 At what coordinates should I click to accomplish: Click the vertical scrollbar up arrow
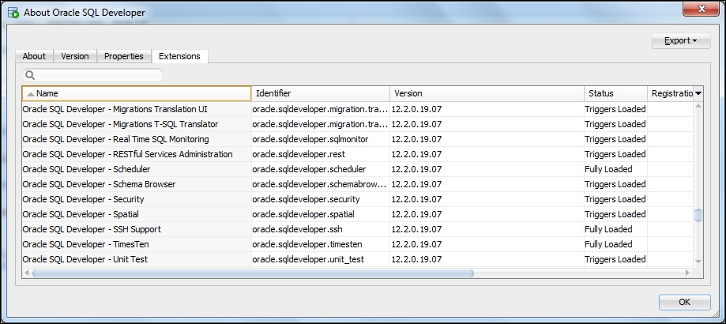coord(698,107)
